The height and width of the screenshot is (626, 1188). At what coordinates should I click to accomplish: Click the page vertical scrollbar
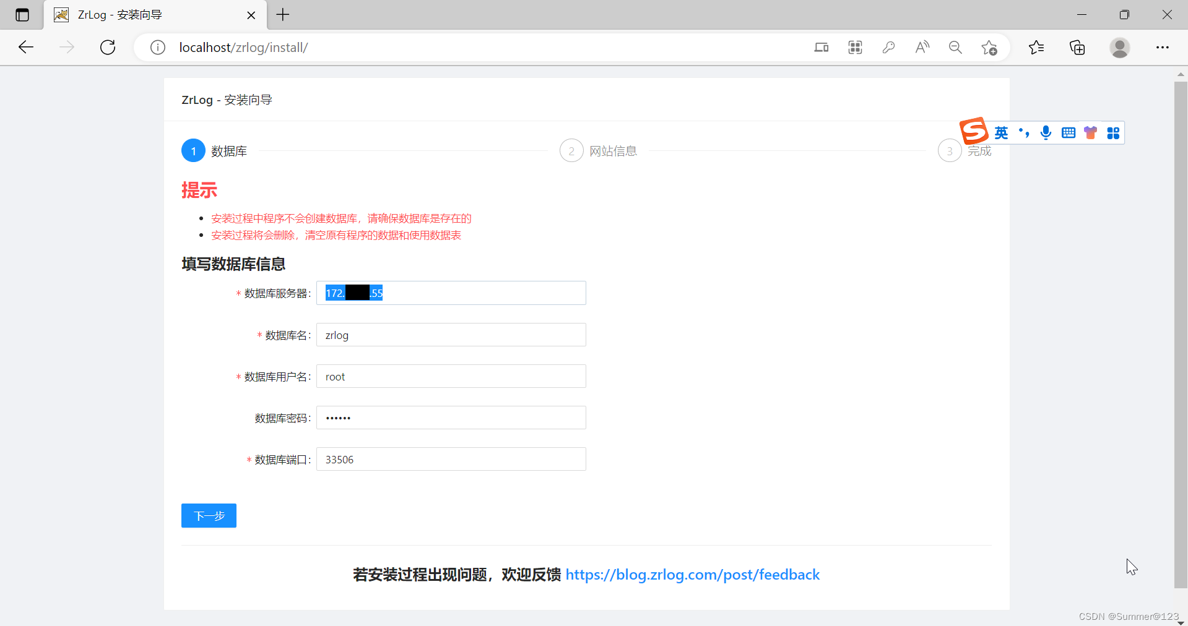(1181, 334)
